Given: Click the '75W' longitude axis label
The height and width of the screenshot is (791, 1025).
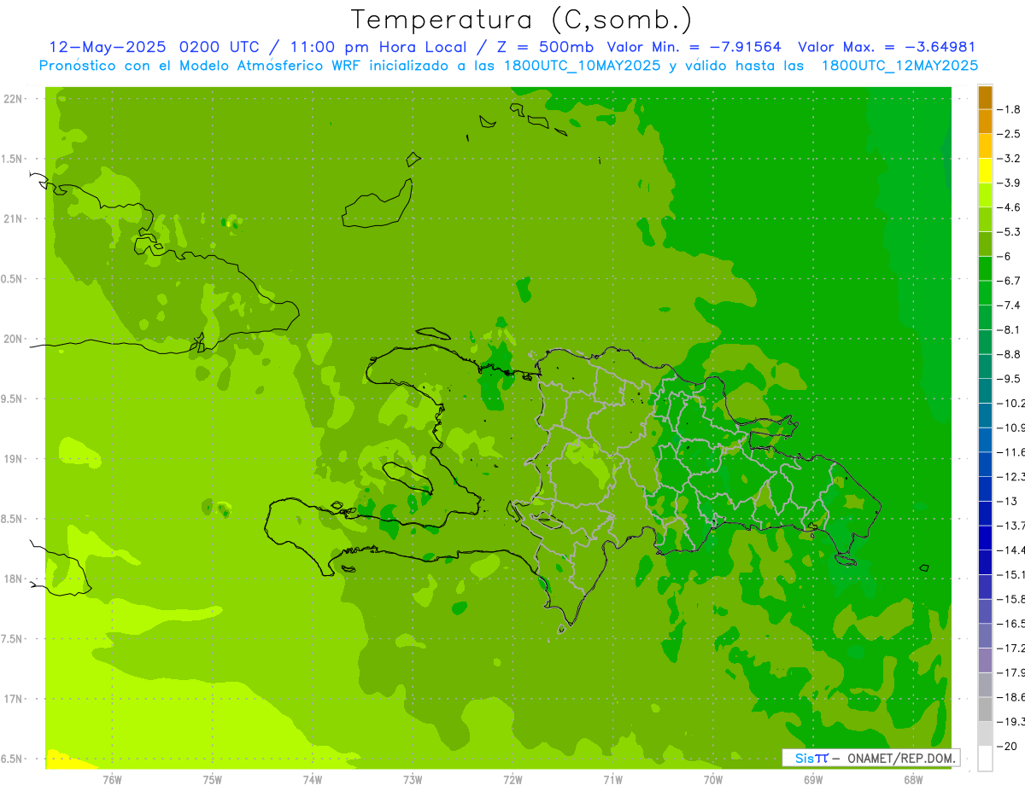Looking at the screenshot, I should pos(212,780).
